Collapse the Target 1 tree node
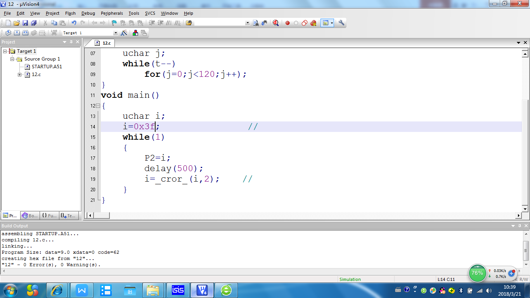530x298 pixels. click(5, 51)
